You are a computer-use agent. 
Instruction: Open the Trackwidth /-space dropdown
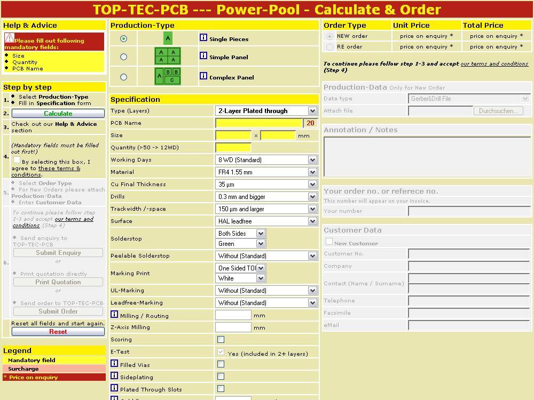(x=266, y=209)
